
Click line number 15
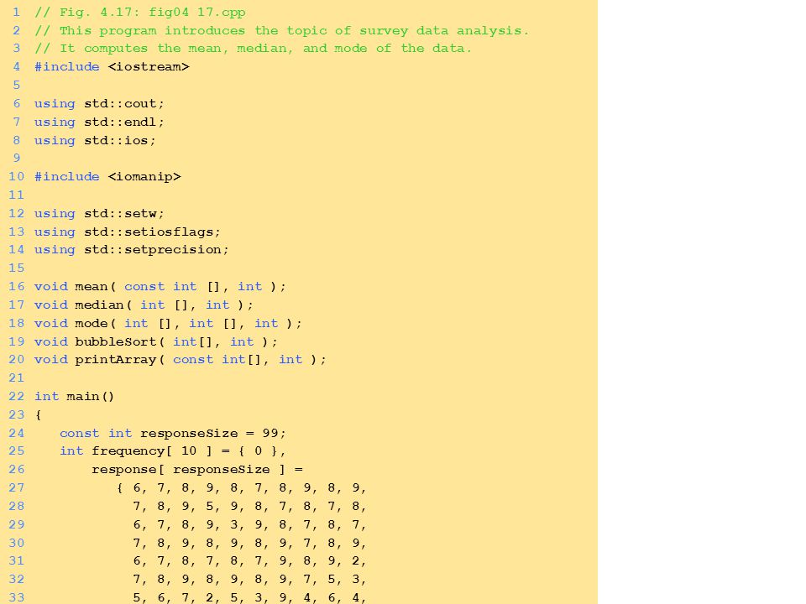[17, 268]
